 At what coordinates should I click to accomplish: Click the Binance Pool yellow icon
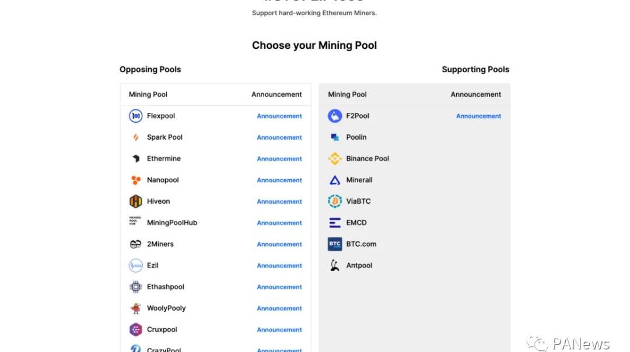click(335, 159)
